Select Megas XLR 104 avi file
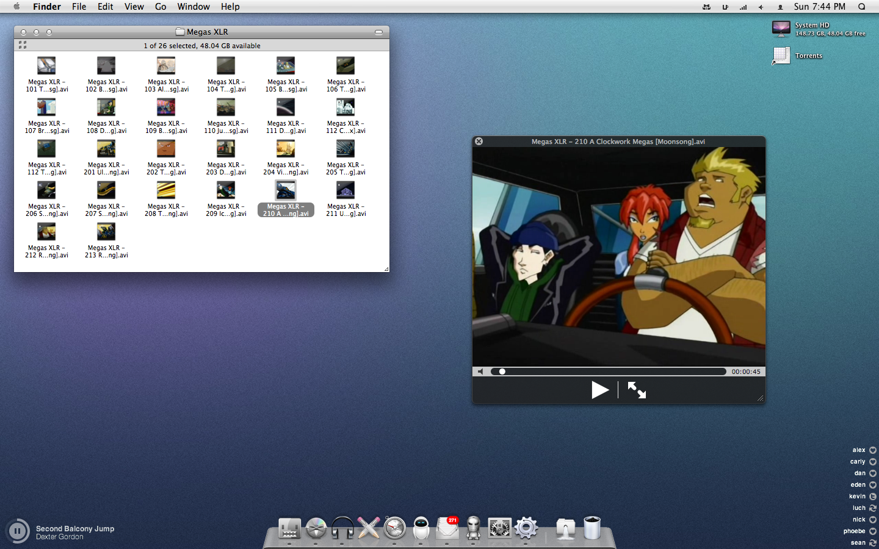This screenshot has width=879, height=549. [x=226, y=75]
